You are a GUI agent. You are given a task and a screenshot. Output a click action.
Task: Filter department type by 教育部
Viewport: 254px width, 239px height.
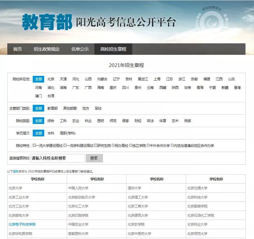tap(52, 108)
